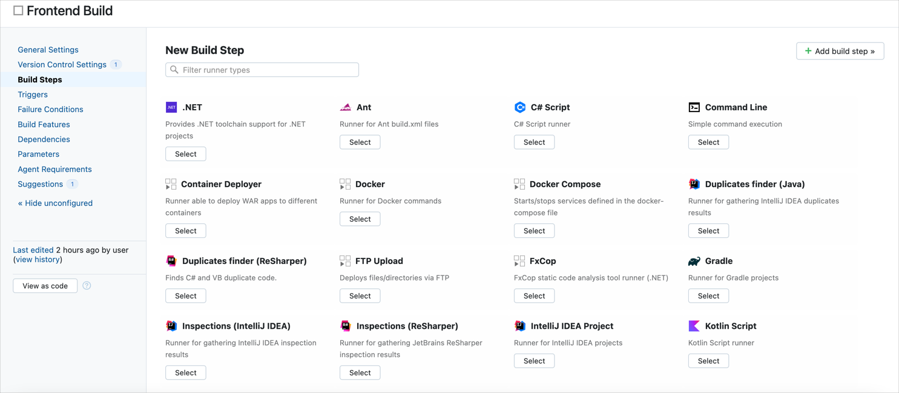Collapse the unconfigured sections via Hide unconfigured
The height and width of the screenshot is (393, 899).
pos(55,203)
